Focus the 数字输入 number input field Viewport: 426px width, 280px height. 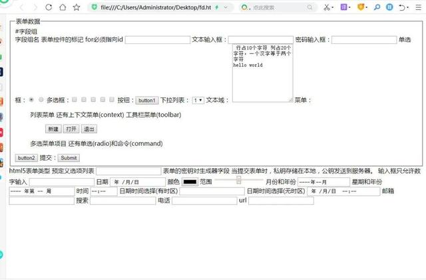62,182
